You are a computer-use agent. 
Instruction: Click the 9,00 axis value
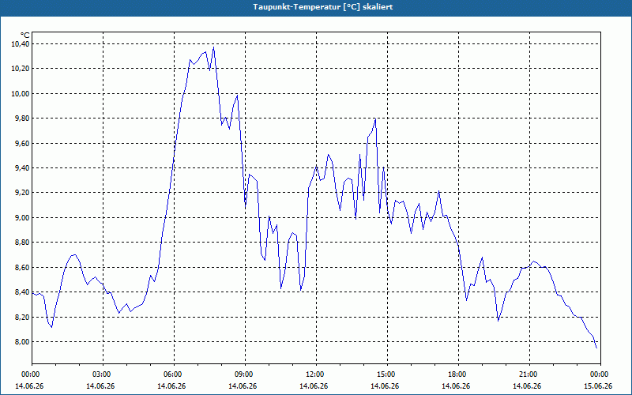23,218
